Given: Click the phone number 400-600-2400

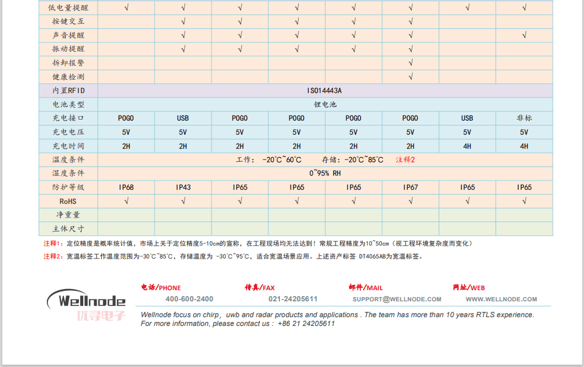Looking at the screenshot, I should pyautogui.click(x=189, y=299).
